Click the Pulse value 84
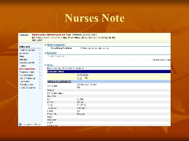The width and height of the screenshot is (189, 141). tap(78, 111)
